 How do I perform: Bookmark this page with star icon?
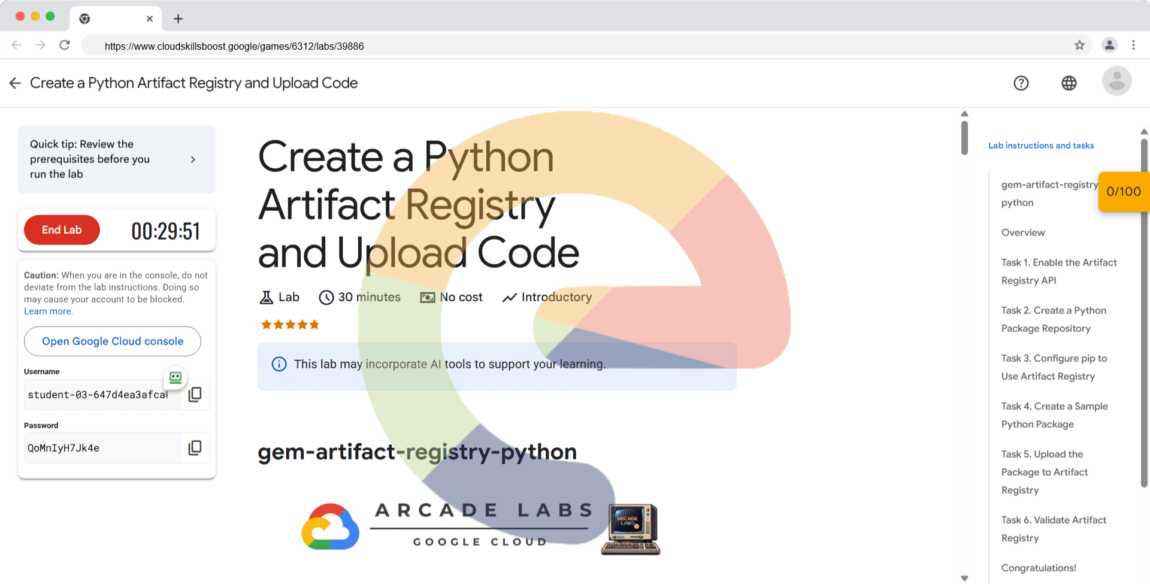1079,46
